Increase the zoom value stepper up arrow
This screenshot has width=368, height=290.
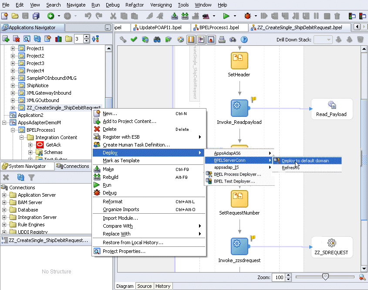click(x=289, y=276)
